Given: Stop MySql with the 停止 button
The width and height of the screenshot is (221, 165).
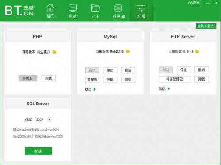Looking at the screenshot, I should (110, 70).
